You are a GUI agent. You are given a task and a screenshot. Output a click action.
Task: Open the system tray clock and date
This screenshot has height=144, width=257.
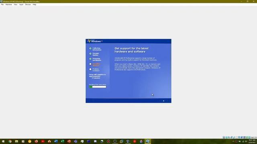[x=252, y=141]
